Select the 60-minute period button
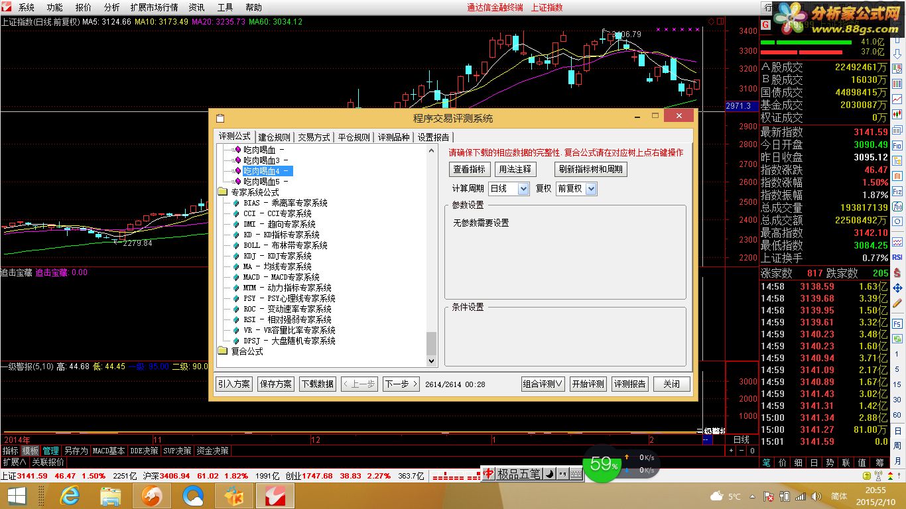The image size is (906, 509). [897, 415]
